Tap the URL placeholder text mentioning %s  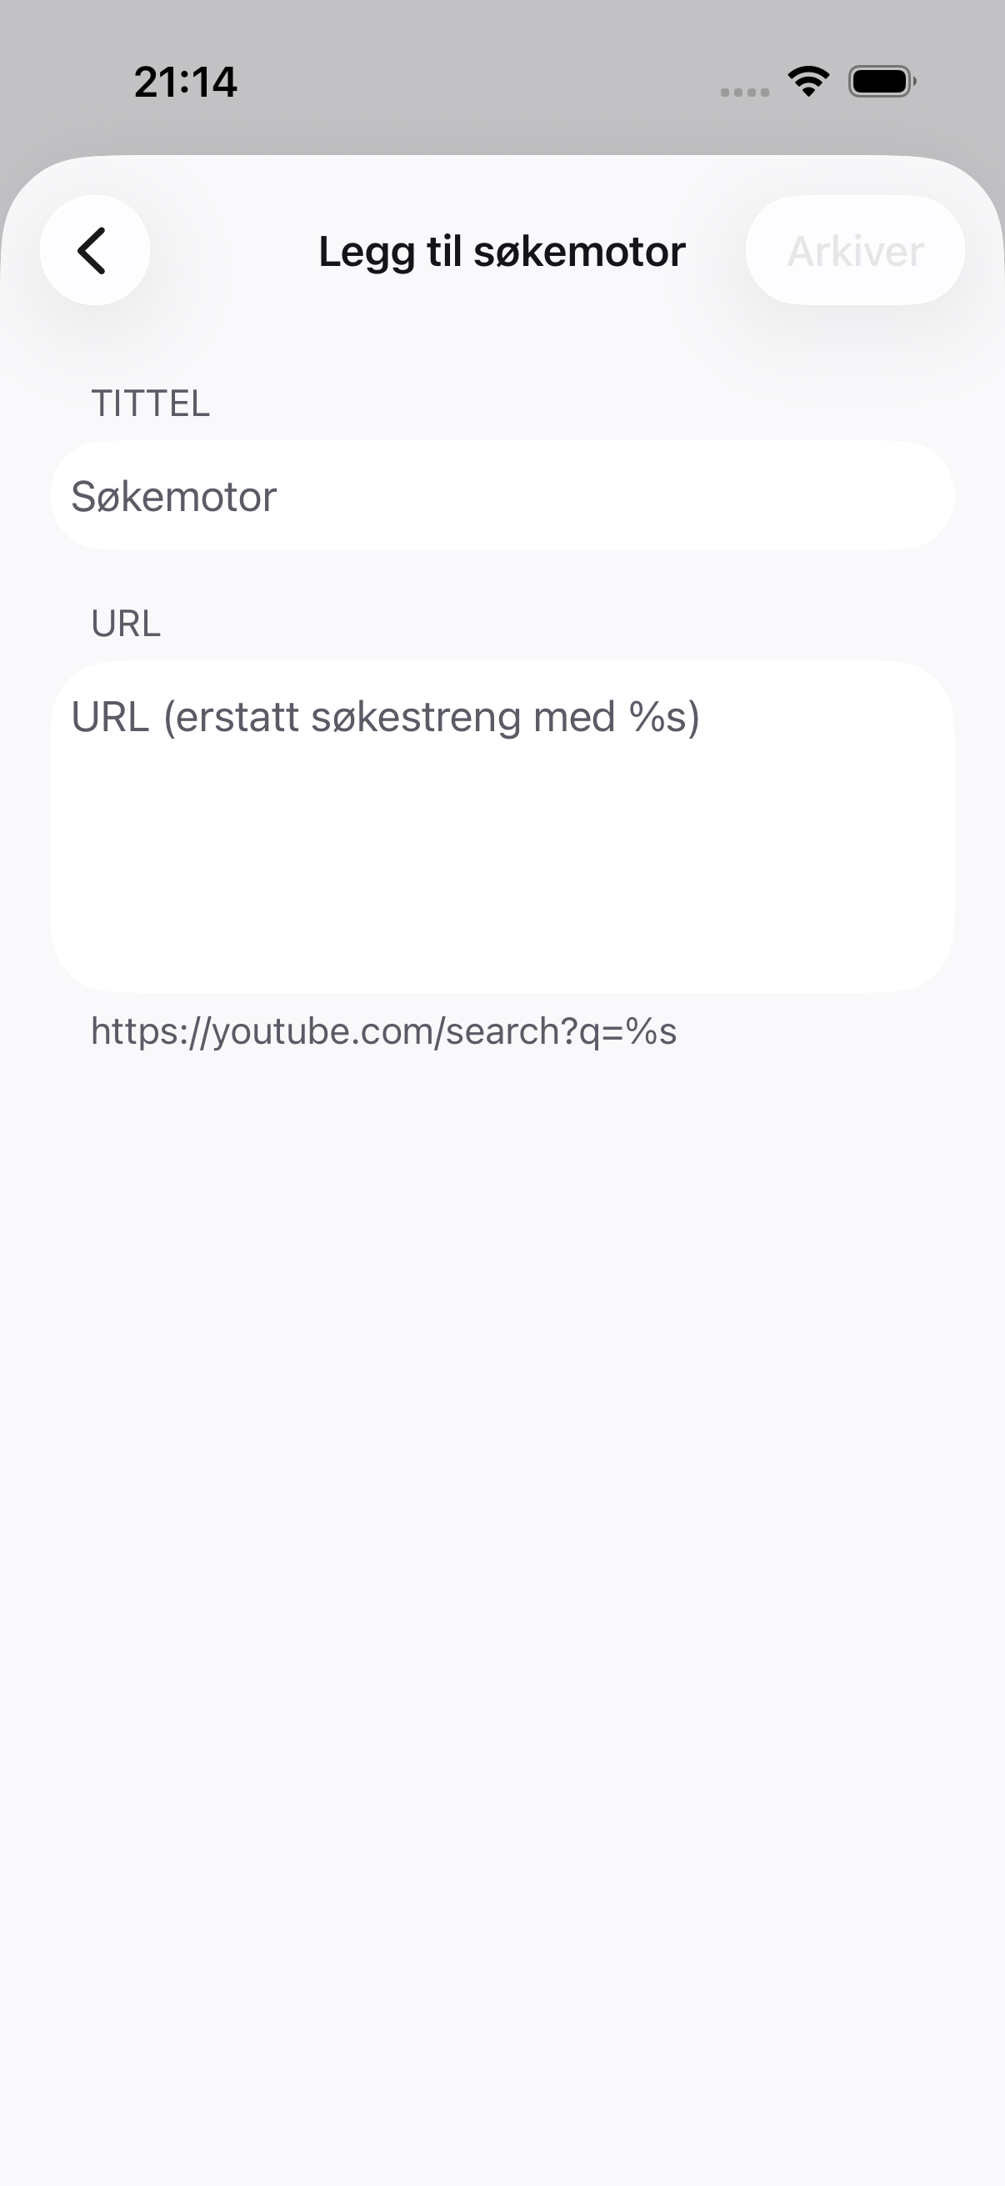(x=385, y=717)
